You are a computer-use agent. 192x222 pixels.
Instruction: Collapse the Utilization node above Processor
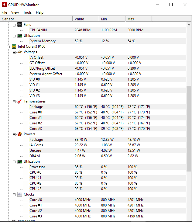point(14,162)
